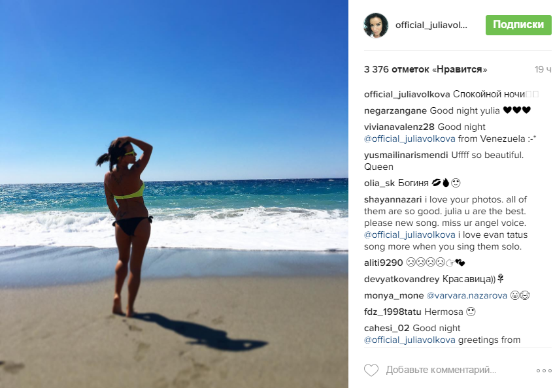Open vivianavalenz28 commenter profile
Viewport: 553px width, 388px height.
[x=399, y=127]
